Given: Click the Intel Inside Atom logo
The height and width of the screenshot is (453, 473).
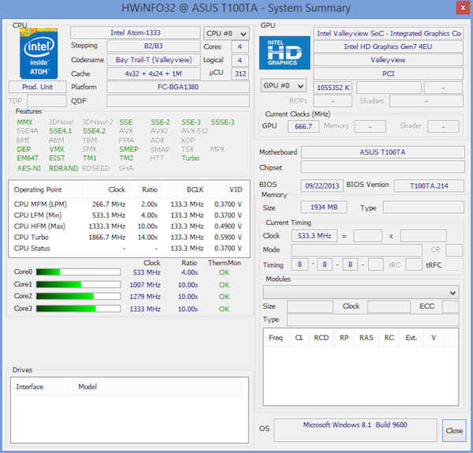Looking at the screenshot, I should (x=39, y=54).
